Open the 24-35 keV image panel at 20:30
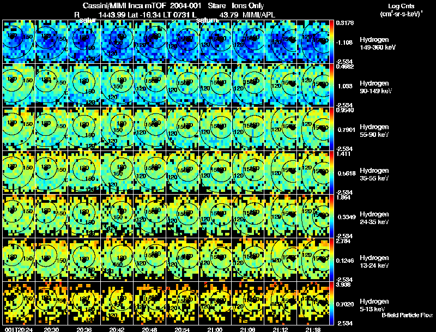Image resolution: width=436 pixels, height=332 pixels. point(51,216)
